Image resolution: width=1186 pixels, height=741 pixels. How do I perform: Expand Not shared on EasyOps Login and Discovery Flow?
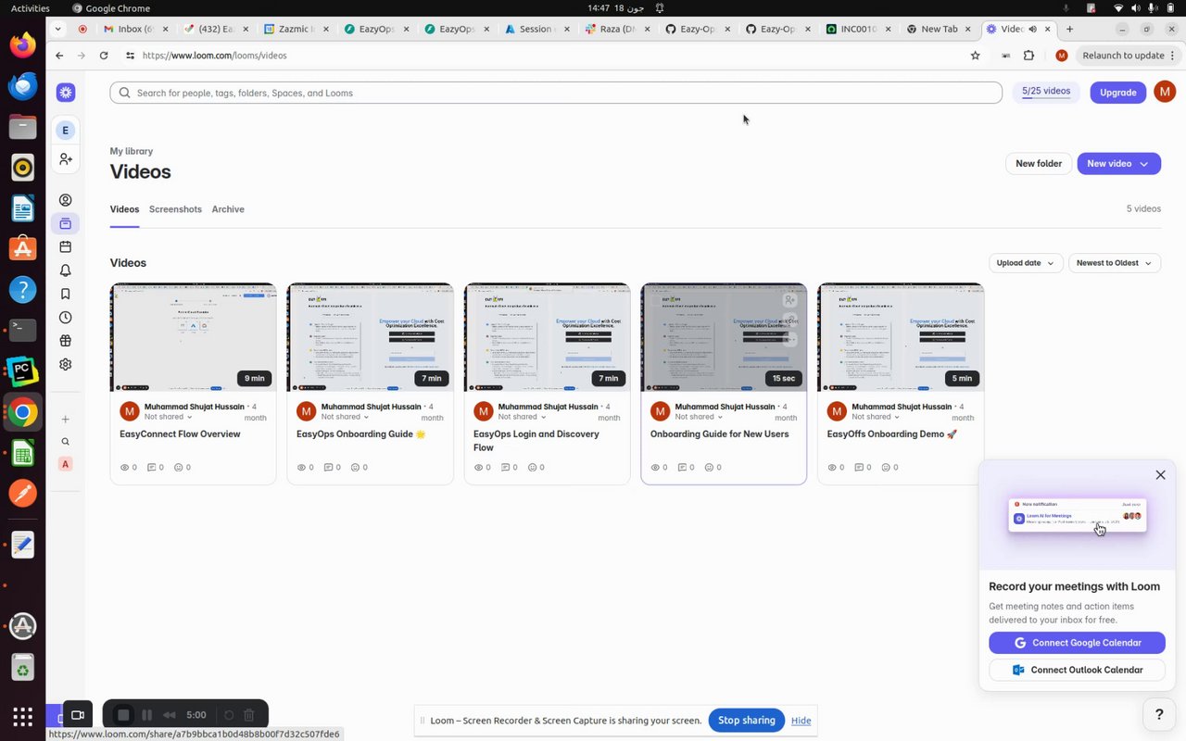click(x=522, y=417)
